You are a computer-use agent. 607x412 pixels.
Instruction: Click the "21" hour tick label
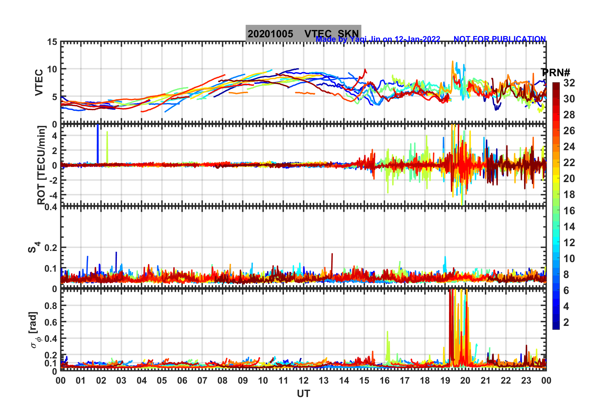pyautogui.click(x=486, y=380)
